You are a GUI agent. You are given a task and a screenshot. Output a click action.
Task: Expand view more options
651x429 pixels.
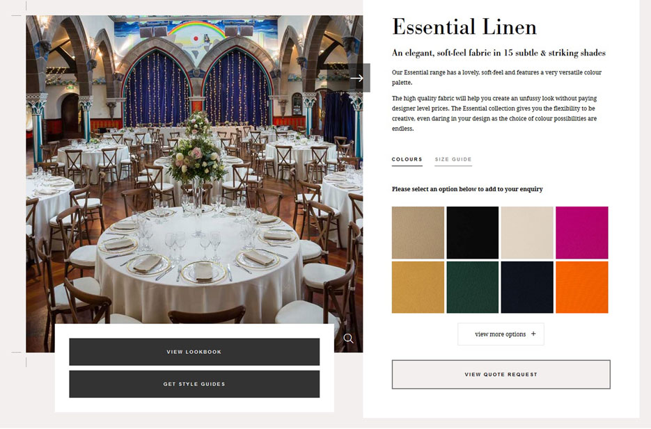[x=501, y=334]
